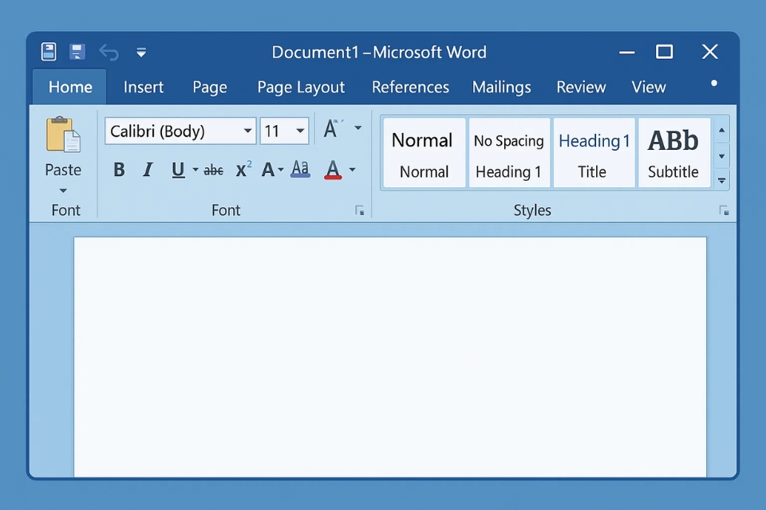
Task: Apply bold formatting
Action: pyautogui.click(x=118, y=169)
